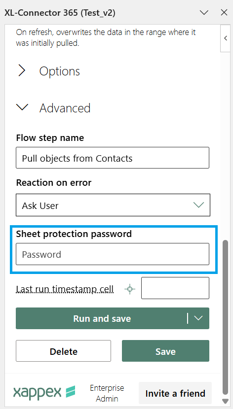
Task: Open the Reaction on error dropdown
Action: [x=113, y=205]
